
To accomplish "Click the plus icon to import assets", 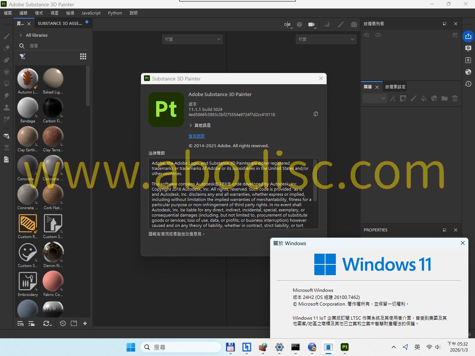I will (x=85, y=323).
